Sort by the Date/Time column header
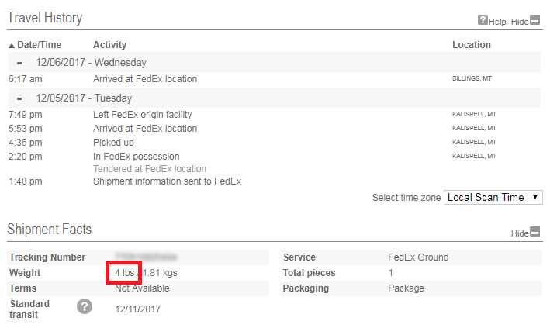This screenshot has width=550, height=328. 40,45
